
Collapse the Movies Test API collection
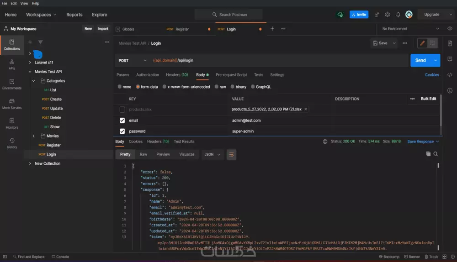30,72
